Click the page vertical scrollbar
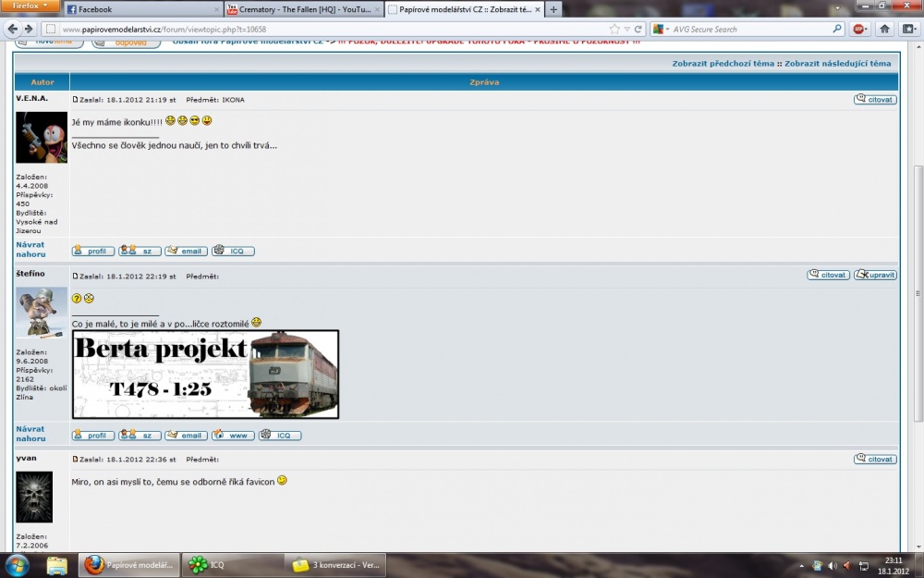The height and width of the screenshot is (578, 924). [918, 293]
